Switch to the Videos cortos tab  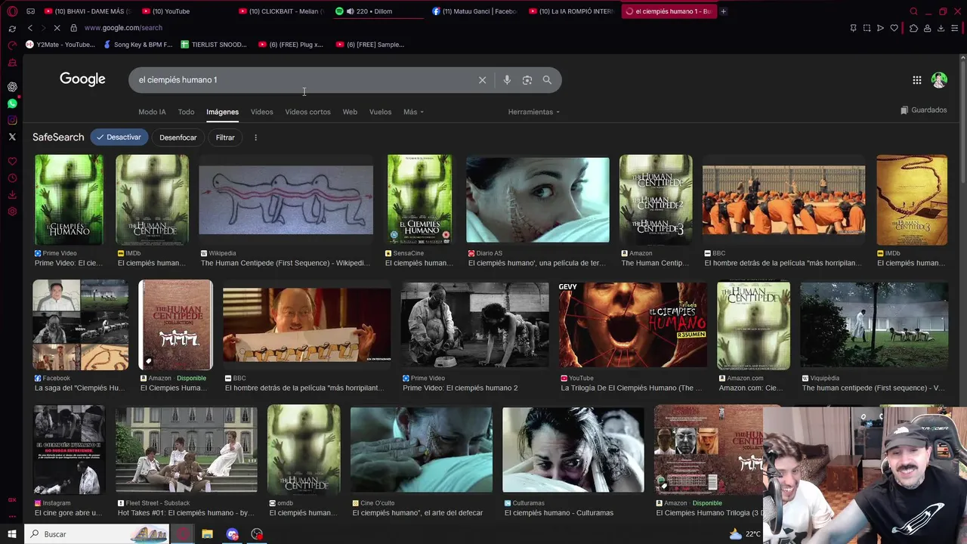click(307, 112)
